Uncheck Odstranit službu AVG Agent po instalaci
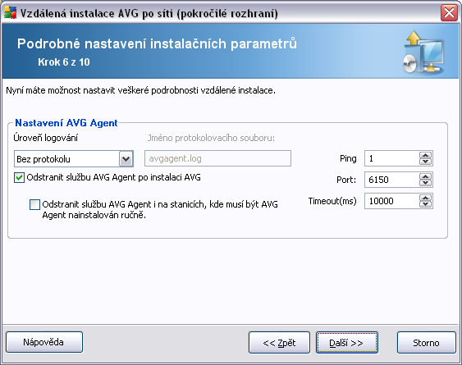 click(19, 178)
